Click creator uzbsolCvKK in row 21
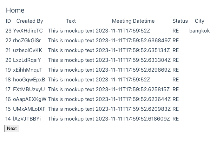 coord(28,50)
